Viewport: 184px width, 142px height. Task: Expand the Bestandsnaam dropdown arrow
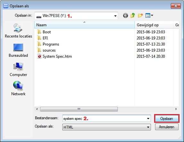pos(148,119)
